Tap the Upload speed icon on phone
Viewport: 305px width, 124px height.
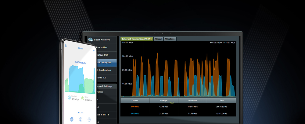(82, 98)
